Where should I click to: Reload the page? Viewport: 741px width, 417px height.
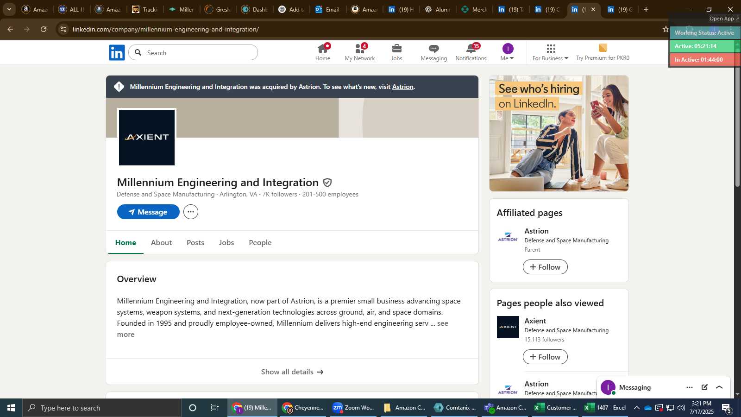[44, 29]
